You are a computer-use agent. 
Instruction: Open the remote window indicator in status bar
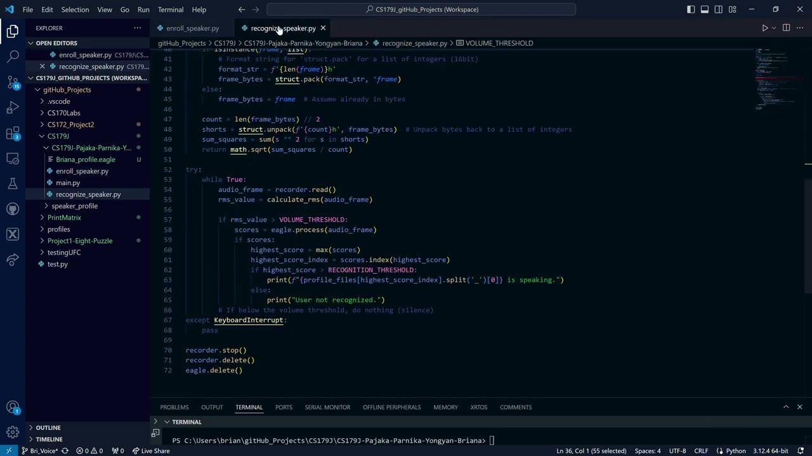coord(8,451)
